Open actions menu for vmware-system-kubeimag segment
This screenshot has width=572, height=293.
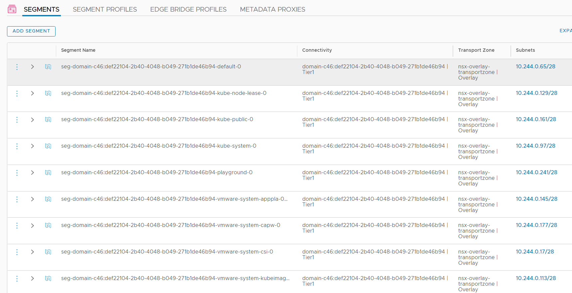coord(17,279)
